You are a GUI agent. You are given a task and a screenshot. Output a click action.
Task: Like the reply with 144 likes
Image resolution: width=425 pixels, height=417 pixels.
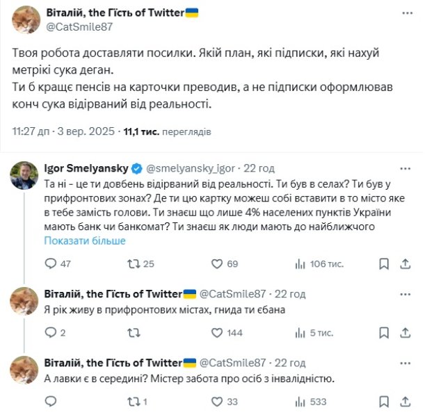(216, 333)
